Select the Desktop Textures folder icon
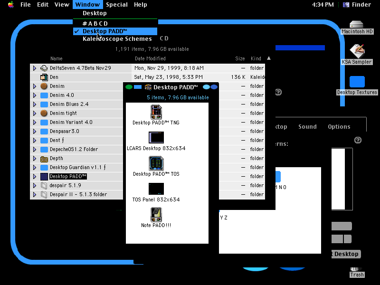The width and height of the screenshot is (380, 285). (357, 82)
